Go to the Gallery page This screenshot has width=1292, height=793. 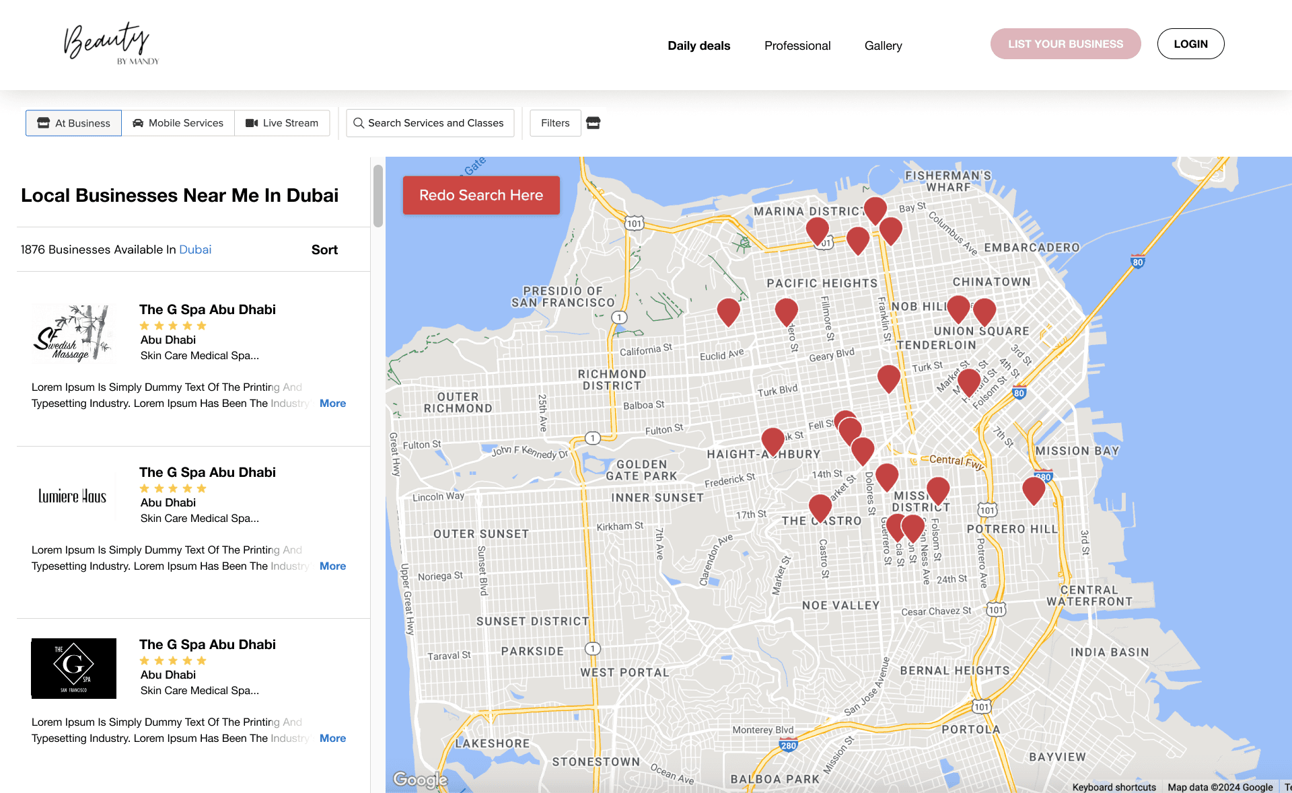(x=883, y=46)
